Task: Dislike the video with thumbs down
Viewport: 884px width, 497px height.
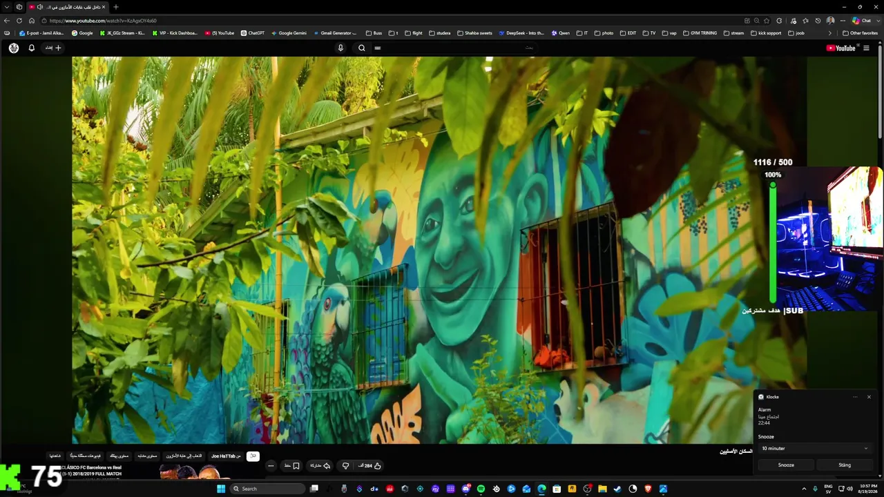Action: [x=346, y=465]
